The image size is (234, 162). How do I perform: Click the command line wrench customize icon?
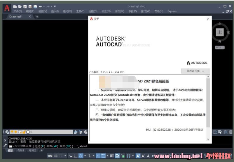point(5,145)
